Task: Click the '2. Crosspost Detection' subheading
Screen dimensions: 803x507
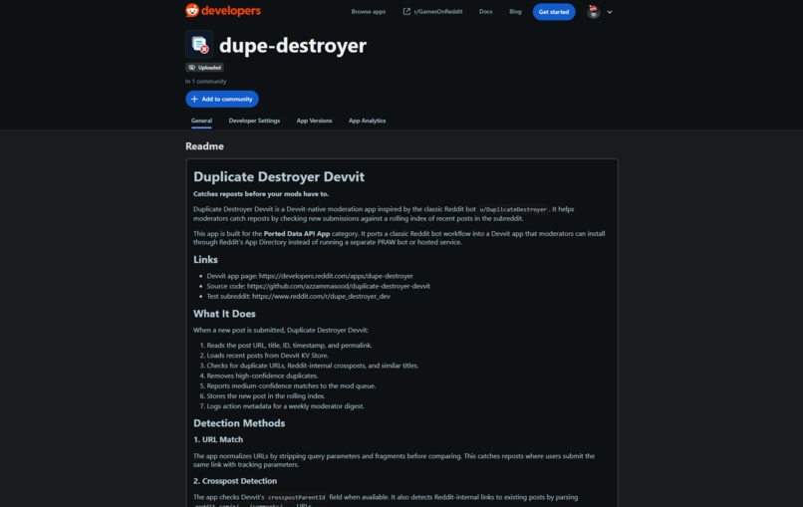Action: point(235,481)
